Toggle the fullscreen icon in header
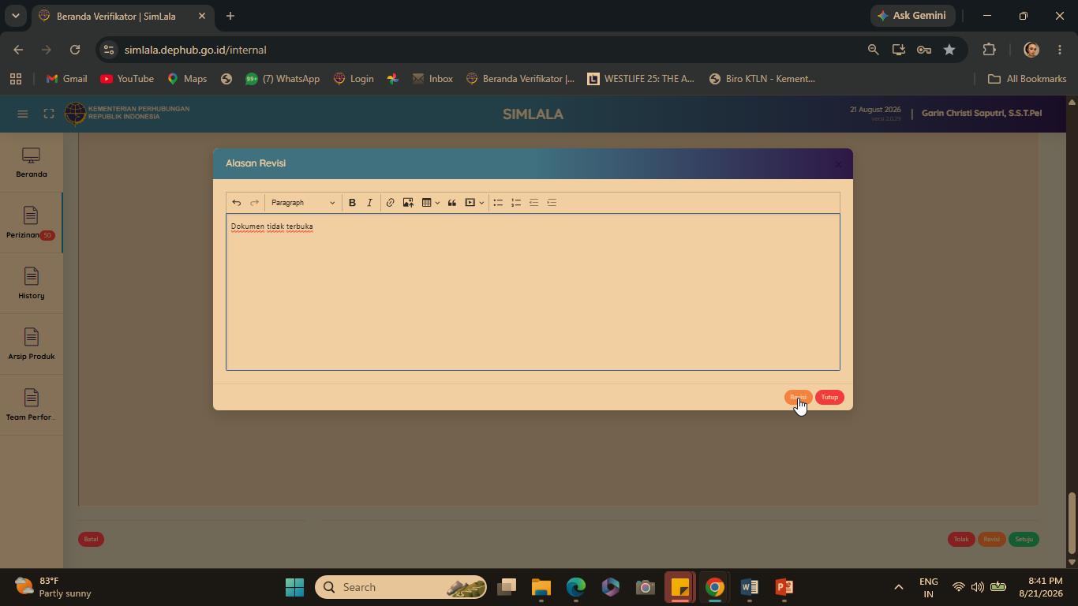Image resolution: width=1078 pixels, height=606 pixels. click(x=49, y=114)
